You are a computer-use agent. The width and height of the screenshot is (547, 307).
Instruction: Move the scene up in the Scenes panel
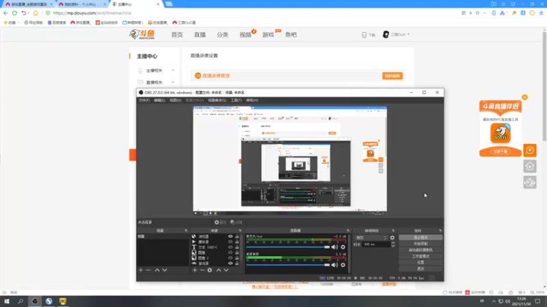click(x=157, y=270)
